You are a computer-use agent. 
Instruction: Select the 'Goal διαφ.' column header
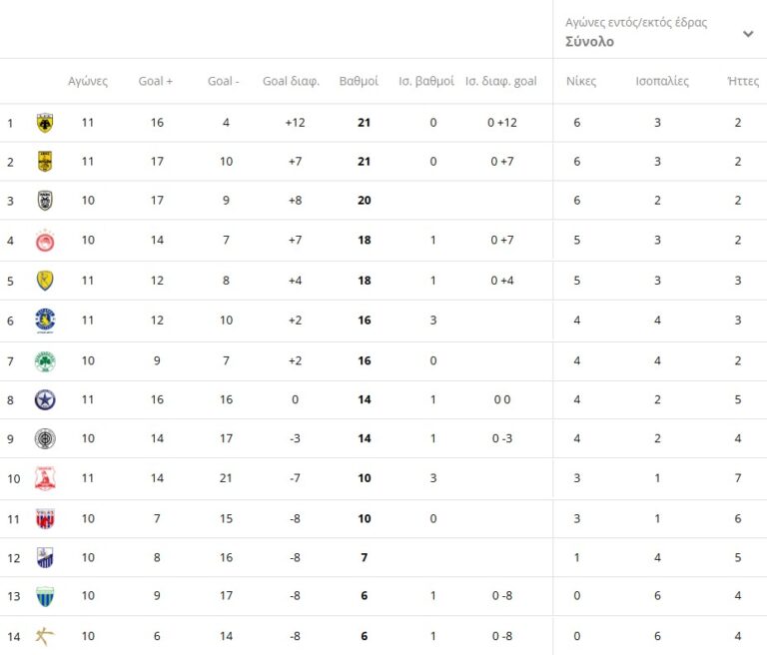[x=291, y=81]
